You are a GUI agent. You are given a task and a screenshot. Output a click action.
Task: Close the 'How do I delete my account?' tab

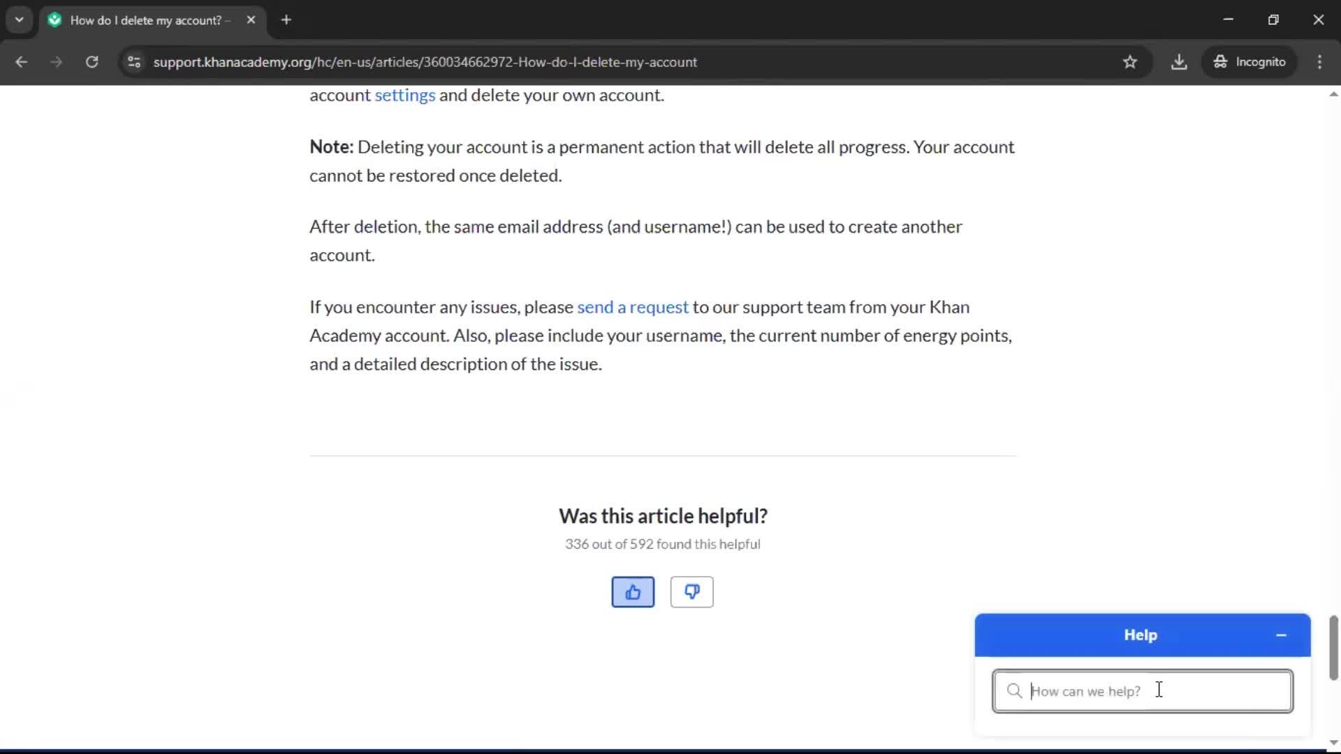251,20
